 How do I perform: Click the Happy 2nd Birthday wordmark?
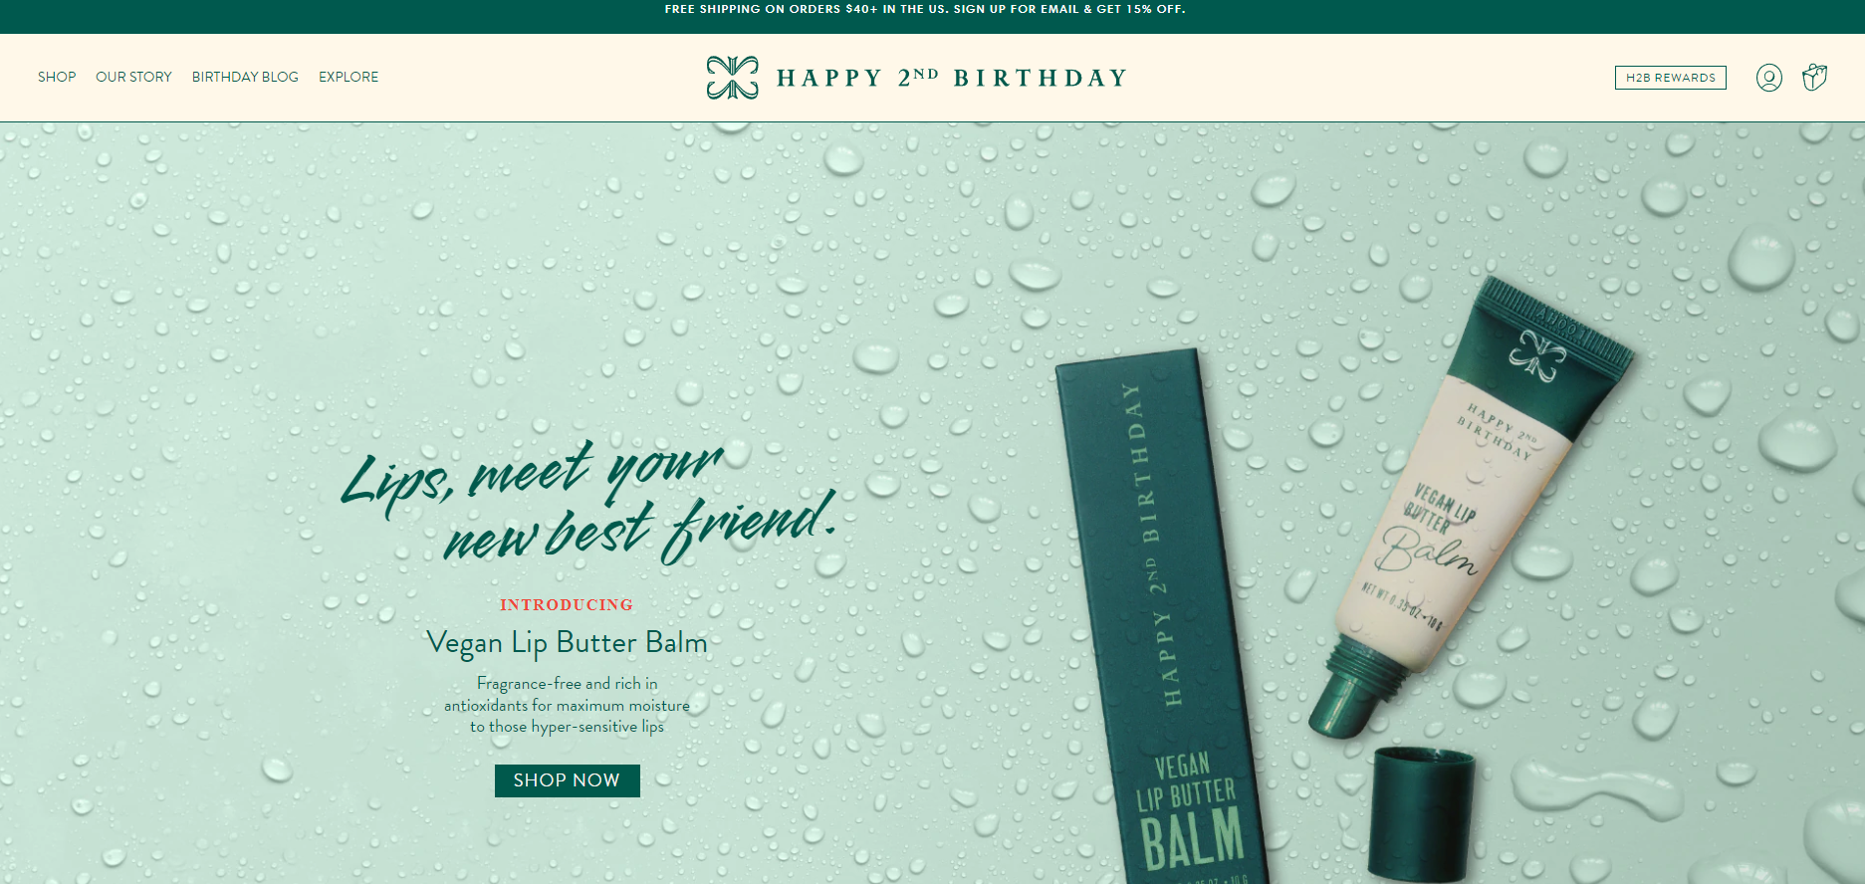click(x=952, y=78)
